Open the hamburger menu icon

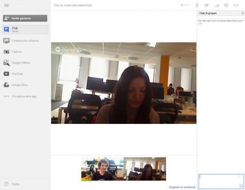pyautogui.click(x=7, y=5)
